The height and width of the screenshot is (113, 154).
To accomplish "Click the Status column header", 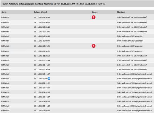I will (94, 12).
